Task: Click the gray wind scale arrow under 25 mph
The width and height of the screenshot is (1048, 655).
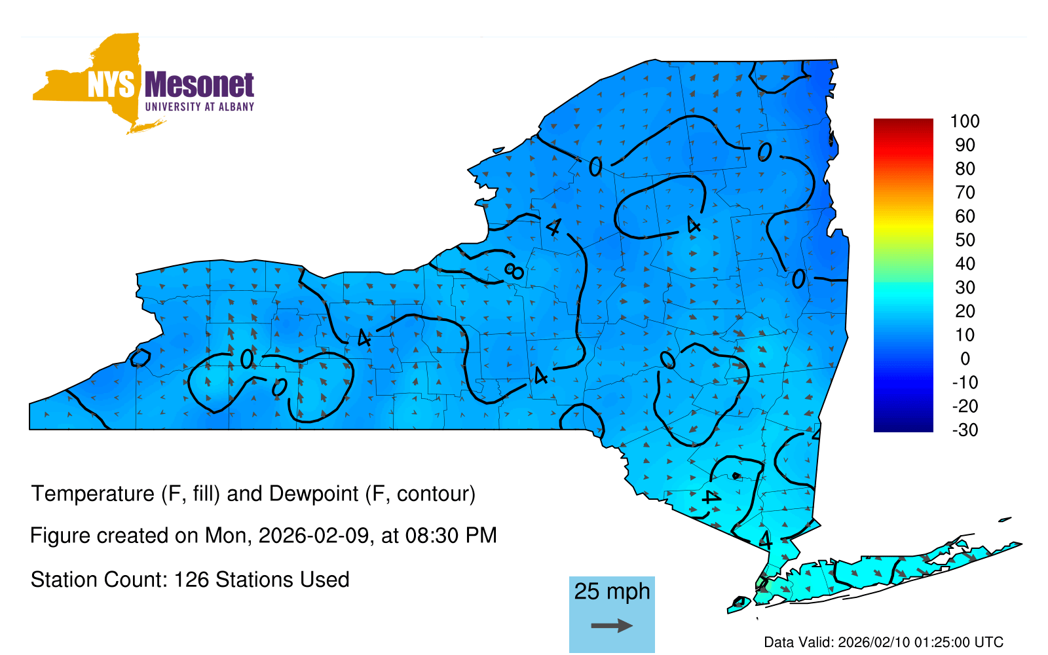Action: 612,626
